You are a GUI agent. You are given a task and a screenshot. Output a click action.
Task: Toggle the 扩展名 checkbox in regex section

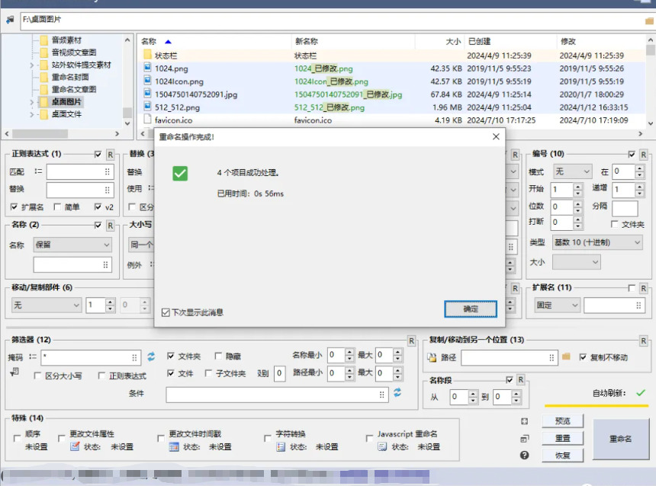(x=14, y=206)
